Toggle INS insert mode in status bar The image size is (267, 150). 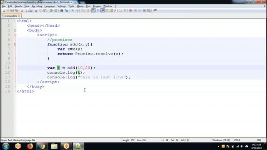point(259,140)
